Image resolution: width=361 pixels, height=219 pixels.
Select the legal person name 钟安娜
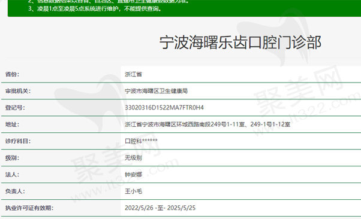[x=133, y=175]
